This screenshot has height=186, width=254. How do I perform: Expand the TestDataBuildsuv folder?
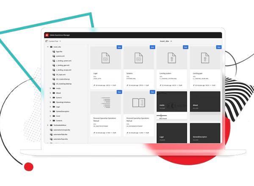pyautogui.click(x=47, y=125)
